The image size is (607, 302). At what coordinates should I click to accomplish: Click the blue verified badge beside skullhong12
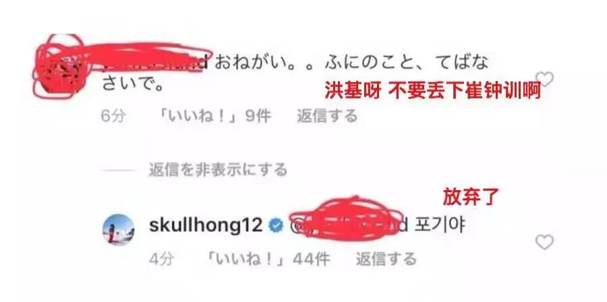[x=276, y=225]
